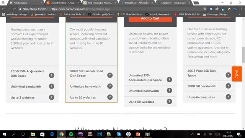Viewport: 245px width, 138px height.
Task: Bookmark this page with the star
Action: coord(205,9)
